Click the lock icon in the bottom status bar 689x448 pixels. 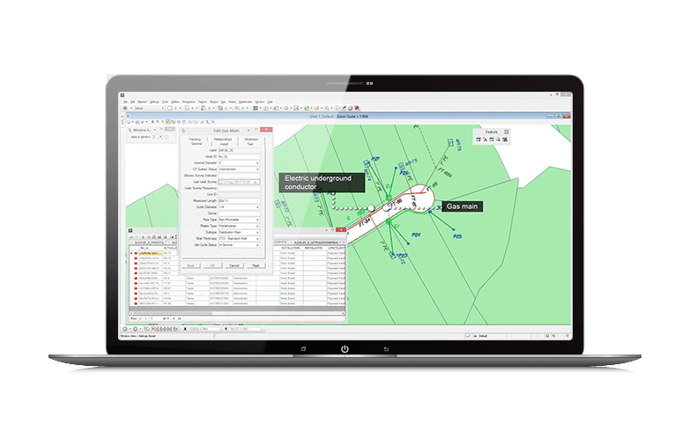tap(475, 336)
